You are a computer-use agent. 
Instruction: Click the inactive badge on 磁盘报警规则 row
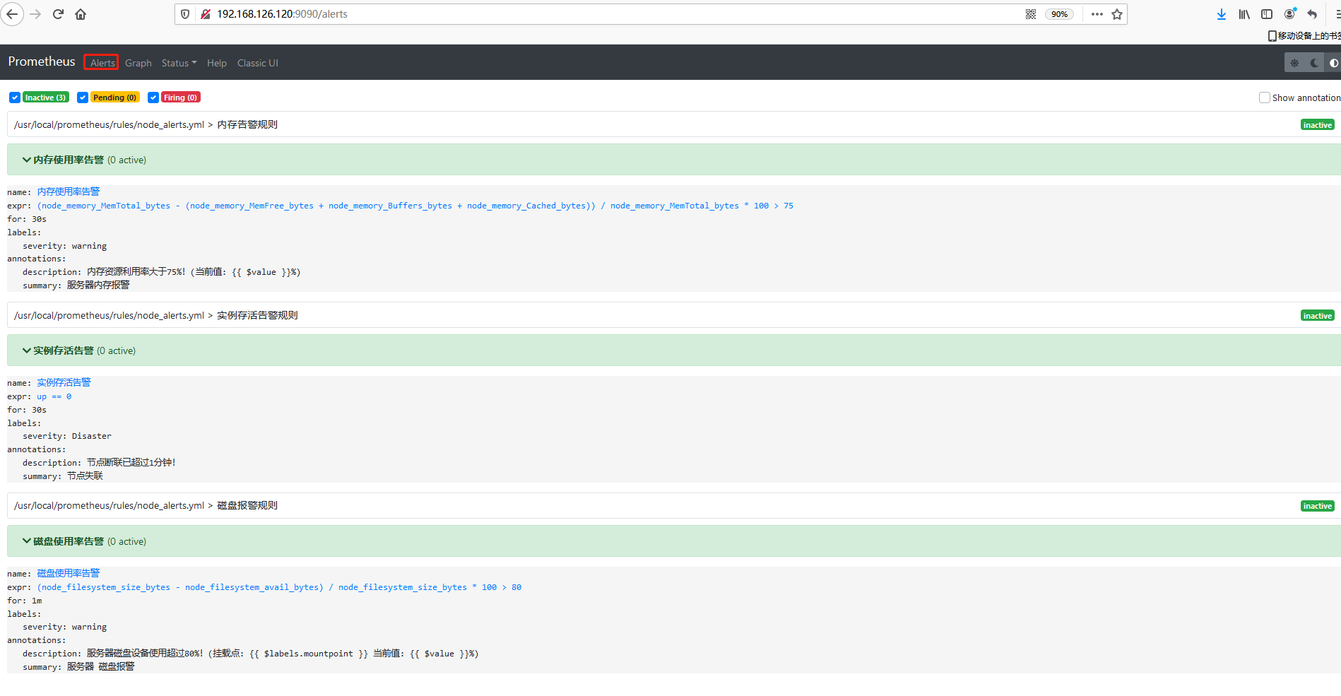click(x=1318, y=506)
